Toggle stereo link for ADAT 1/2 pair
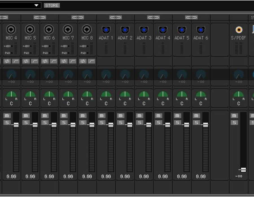254x197 pixels. pyautogui.click(x=116, y=17)
